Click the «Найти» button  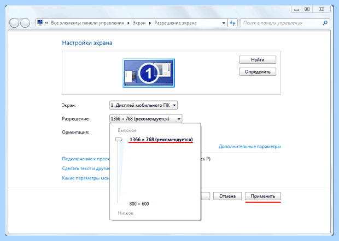(258, 60)
